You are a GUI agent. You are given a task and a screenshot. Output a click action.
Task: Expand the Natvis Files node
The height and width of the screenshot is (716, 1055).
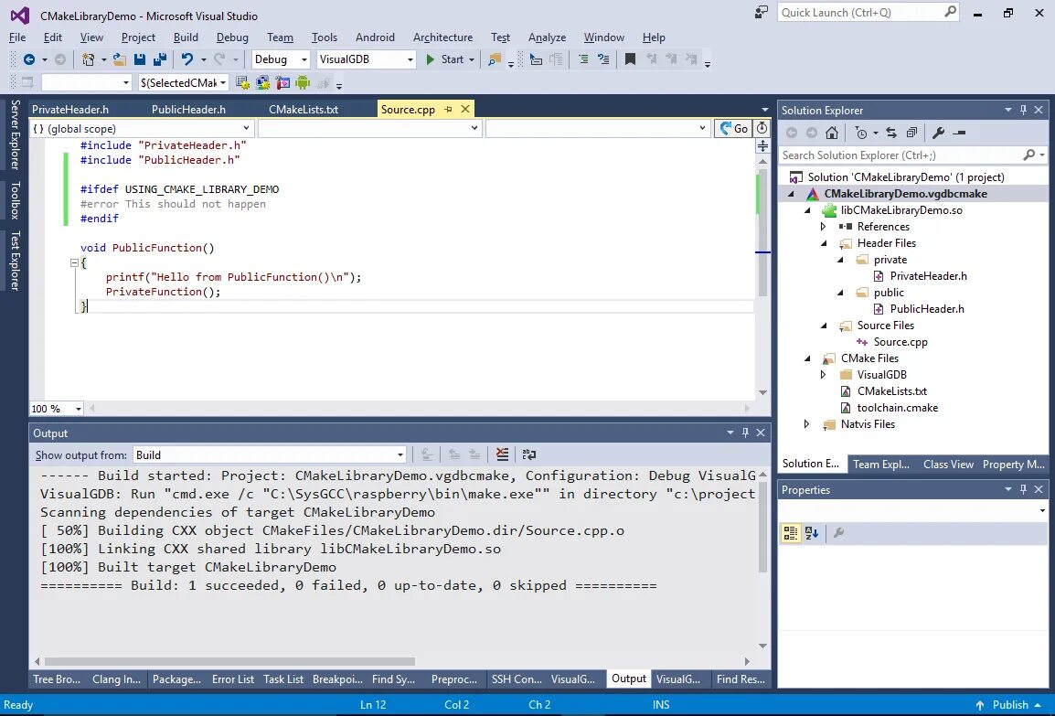click(806, 424)
